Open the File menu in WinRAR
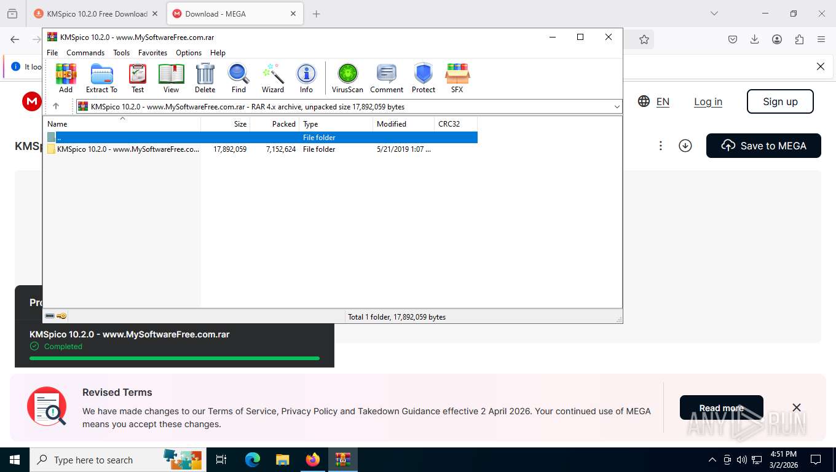Screen dimensions: 836x472 click(52, 53)
